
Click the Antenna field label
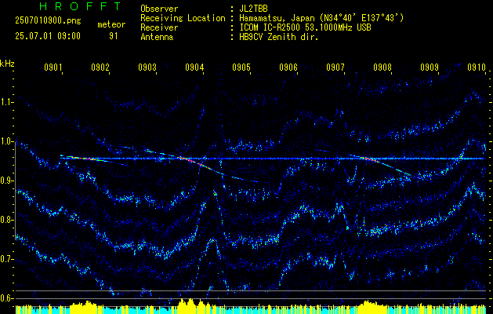(x=157, y=37)
